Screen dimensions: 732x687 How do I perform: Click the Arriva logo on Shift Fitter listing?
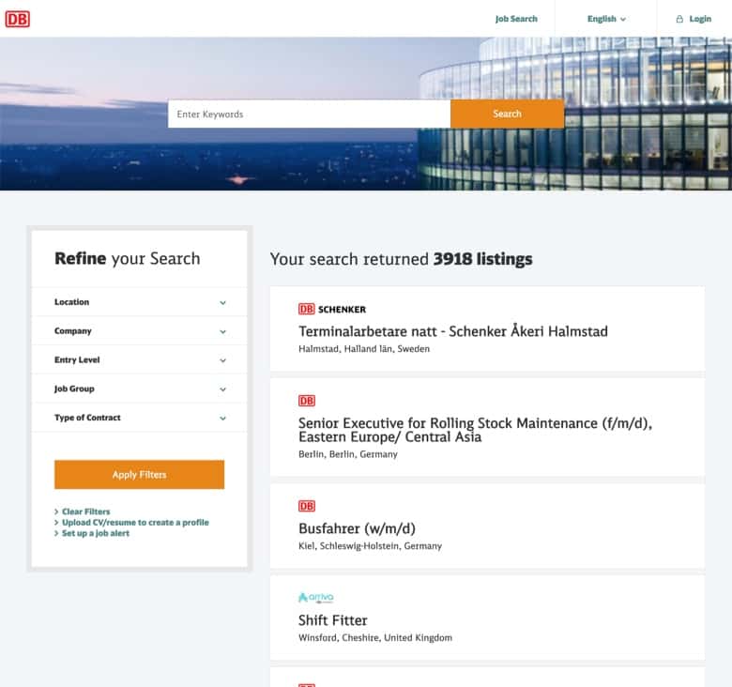(x=315, y=597)
